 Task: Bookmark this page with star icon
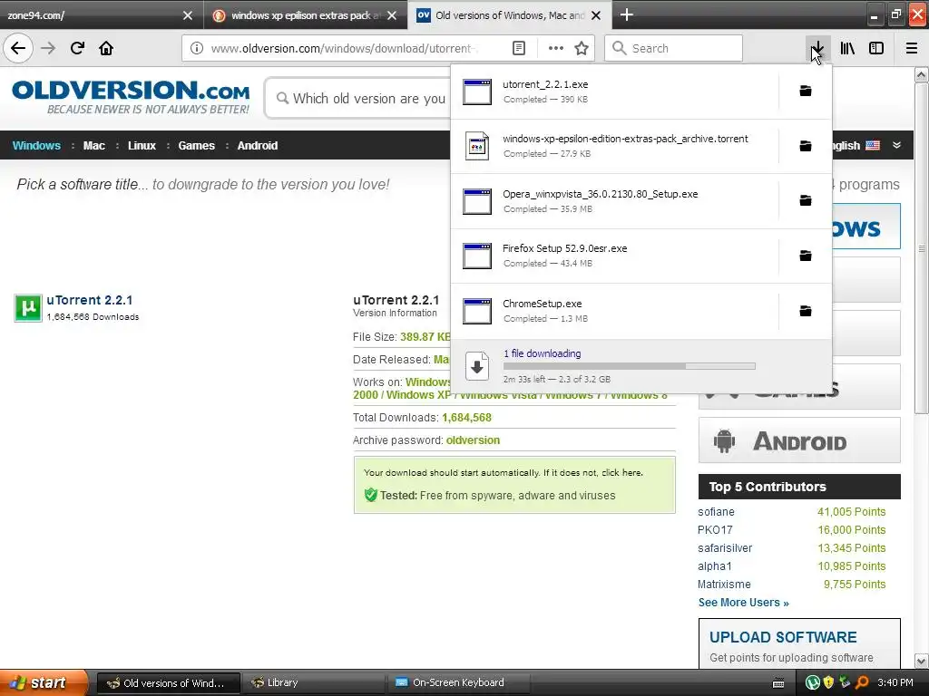pyautogui.click(x=582, y=48)
